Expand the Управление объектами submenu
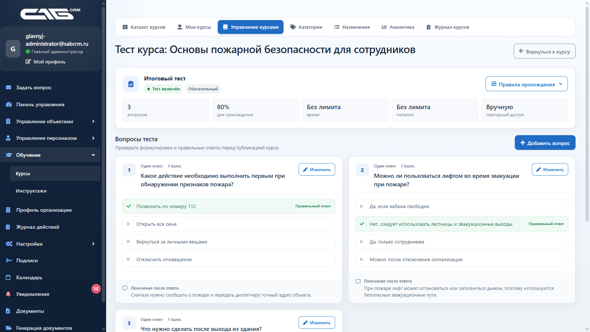 tap(93, 121)
